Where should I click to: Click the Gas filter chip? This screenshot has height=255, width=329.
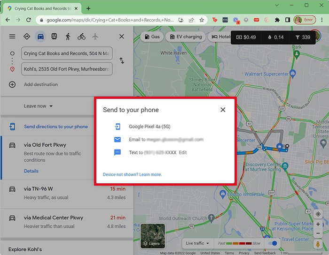point(152,37)
